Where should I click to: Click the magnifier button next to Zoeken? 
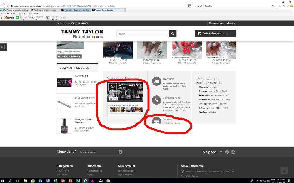[x=173, y=34]
